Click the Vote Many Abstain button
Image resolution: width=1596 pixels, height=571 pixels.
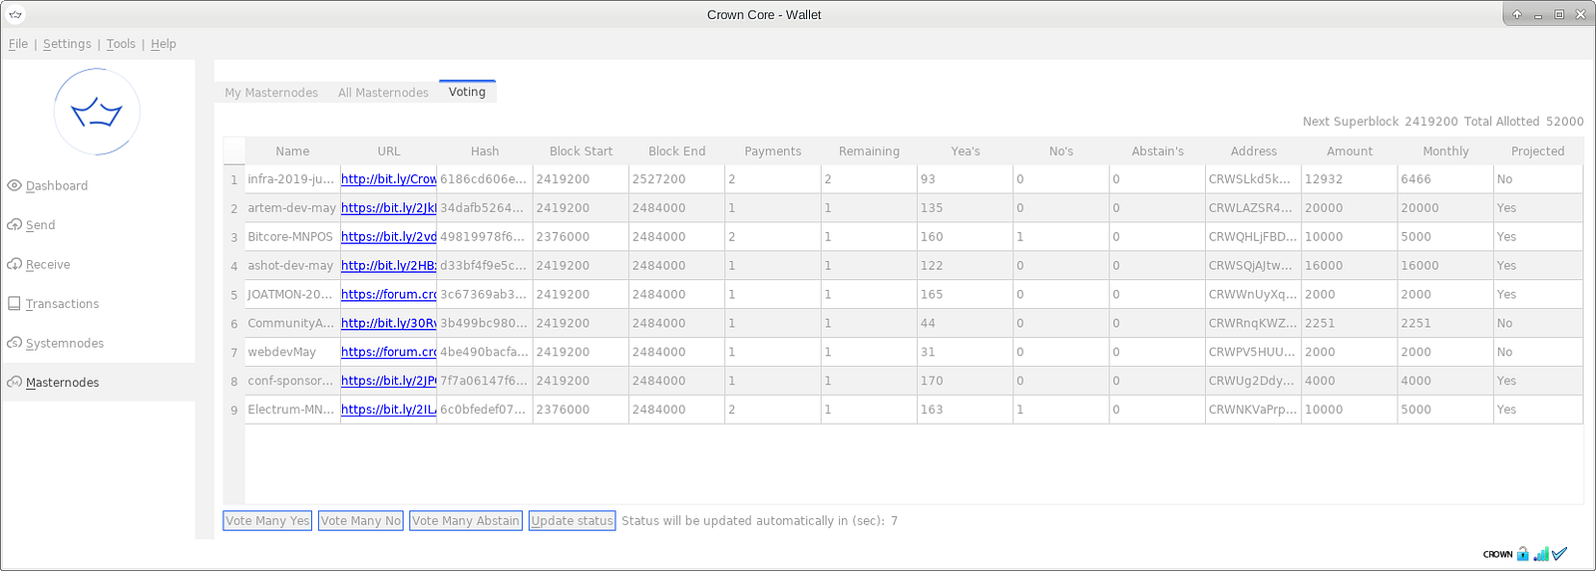coord(466,521)
